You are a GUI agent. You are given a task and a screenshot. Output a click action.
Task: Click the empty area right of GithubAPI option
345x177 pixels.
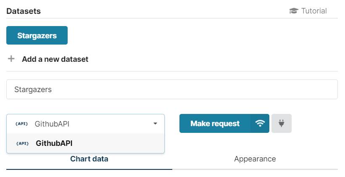pos(122,143)
